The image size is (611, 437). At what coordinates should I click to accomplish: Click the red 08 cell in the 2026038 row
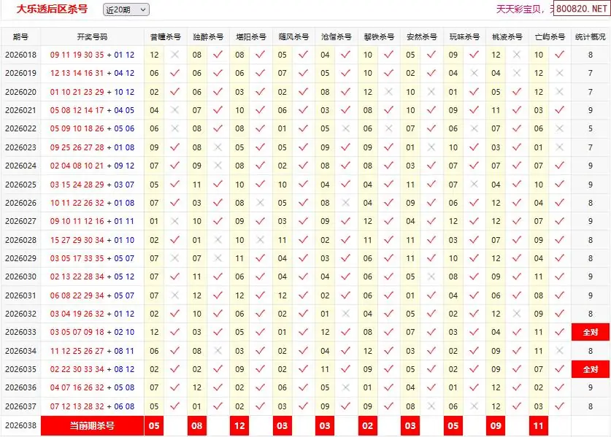click(x=197, y=425)
